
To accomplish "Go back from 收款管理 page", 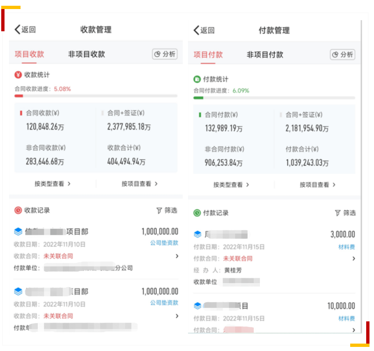I will (x=25, y=30).
